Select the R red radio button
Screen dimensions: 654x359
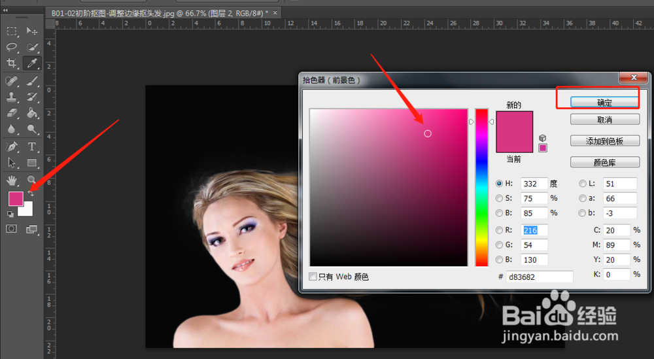coord(499,230)
